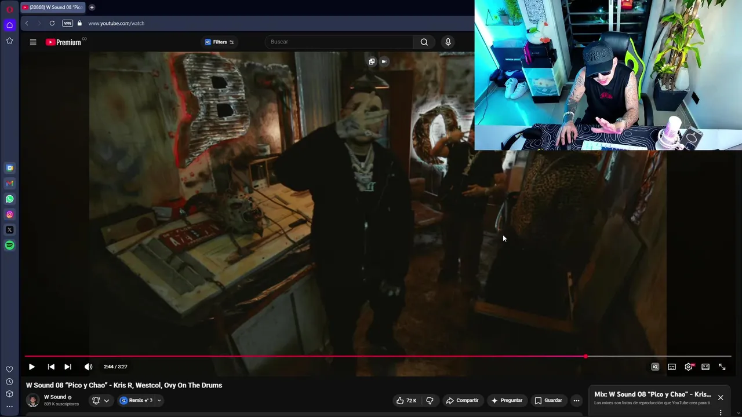Open the YouTube hamburger guide menu
The width and height of the screenshot is (742, 417).
pyautogui.click(x=33, y=42)
